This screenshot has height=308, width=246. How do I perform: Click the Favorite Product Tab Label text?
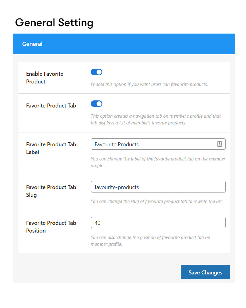(51, 148)
